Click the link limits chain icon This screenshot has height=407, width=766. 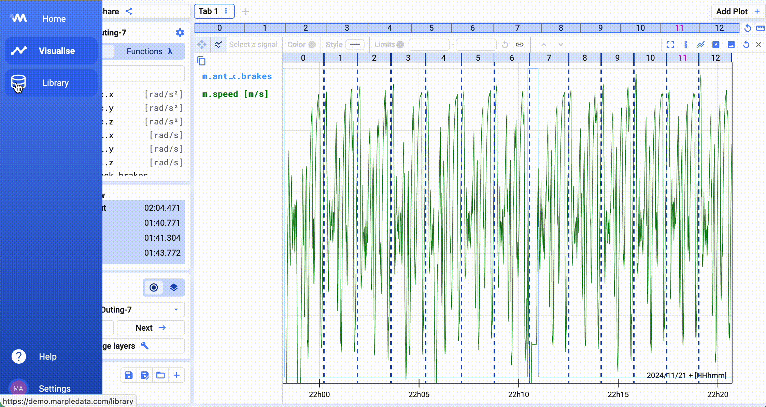520,45
